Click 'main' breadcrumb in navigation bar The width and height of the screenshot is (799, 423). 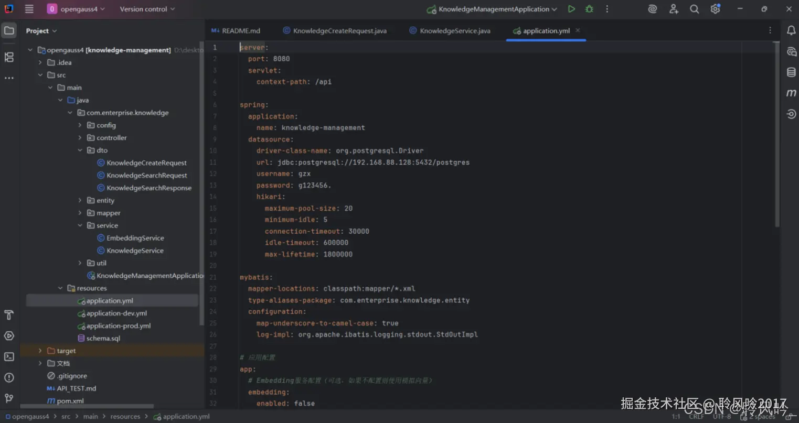pyautogui.click(x=90, y=417)
